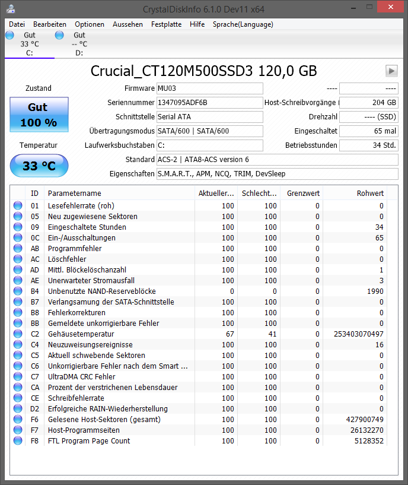408x485 pixels.
Task: Click status icon for Gemeldete unkorrigierbare Fehler
Action: click(x=18, y=323)
